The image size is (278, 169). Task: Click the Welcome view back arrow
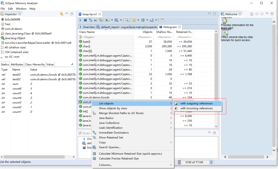(x=257, y=14)
